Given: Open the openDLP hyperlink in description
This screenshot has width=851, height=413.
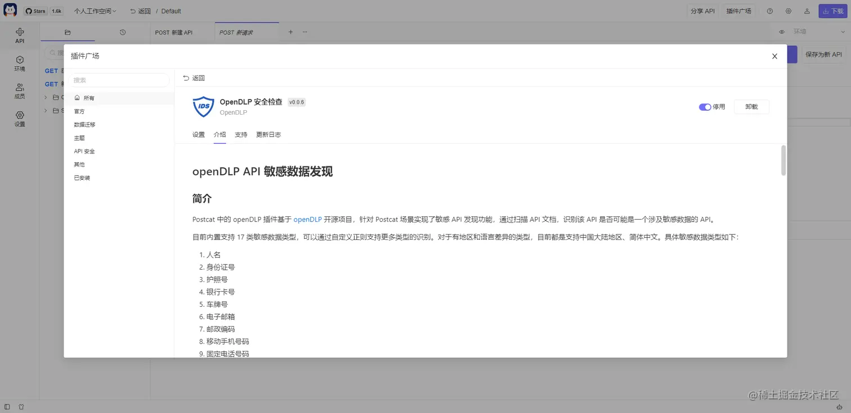Looking at the screenshot, I should tap(307, 219).
